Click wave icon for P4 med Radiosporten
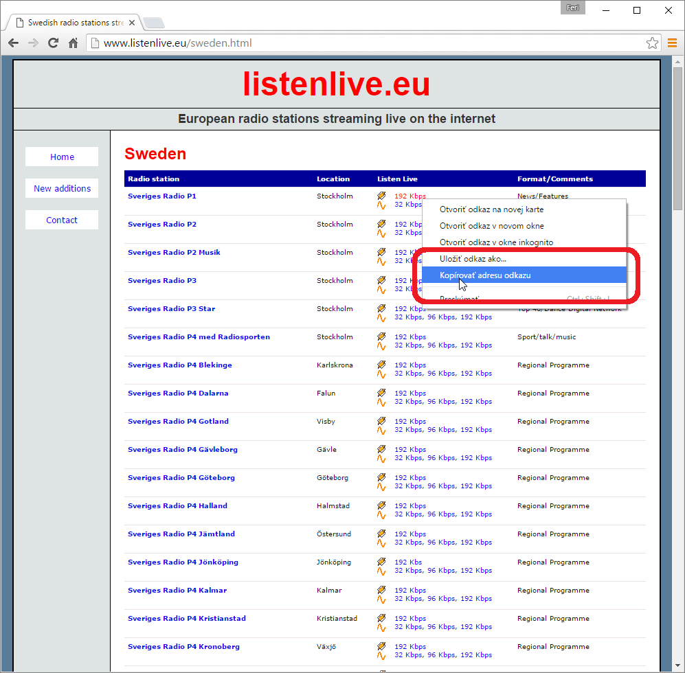Screen dimensions: 685x673 point(381,346)
